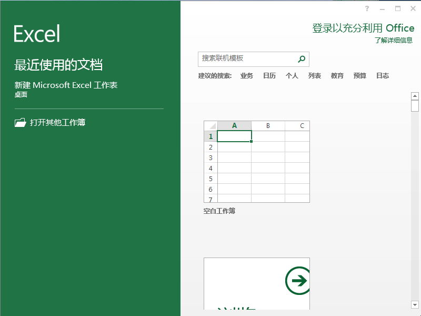The image size is (421, 316).
Task: Click 登录以充分利用 Office
Action: [x=363, y=28]
